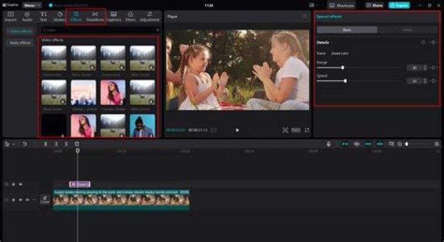Screen dimensions: 444x242
Task: Split the clip at the playhead
Action: [x=45, y=144]
